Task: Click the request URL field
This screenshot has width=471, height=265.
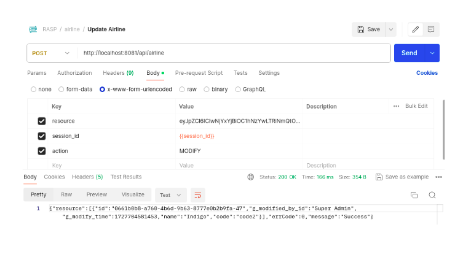Action: pyautogui.click(x=234, y=53)
